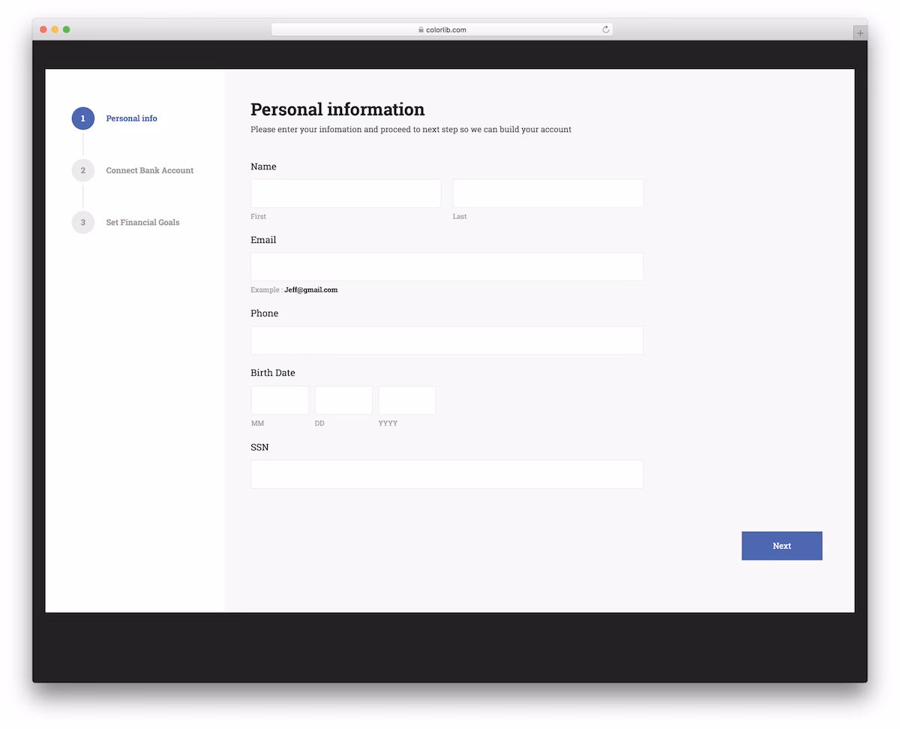Click into the SSN input field
Screen dimensions: 900x729
coord(447,475)
